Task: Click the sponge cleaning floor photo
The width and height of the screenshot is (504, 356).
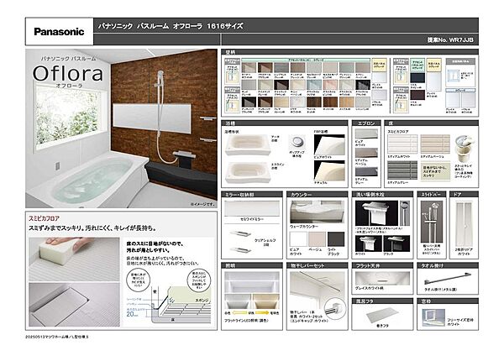Action: pyautogui.click(x=74, y=259)
